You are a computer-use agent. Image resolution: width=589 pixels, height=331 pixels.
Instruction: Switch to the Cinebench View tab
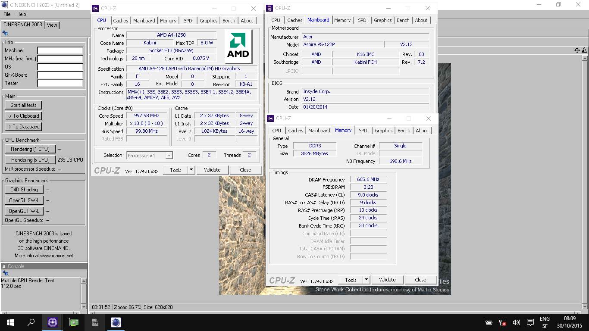tap(52, 25)
